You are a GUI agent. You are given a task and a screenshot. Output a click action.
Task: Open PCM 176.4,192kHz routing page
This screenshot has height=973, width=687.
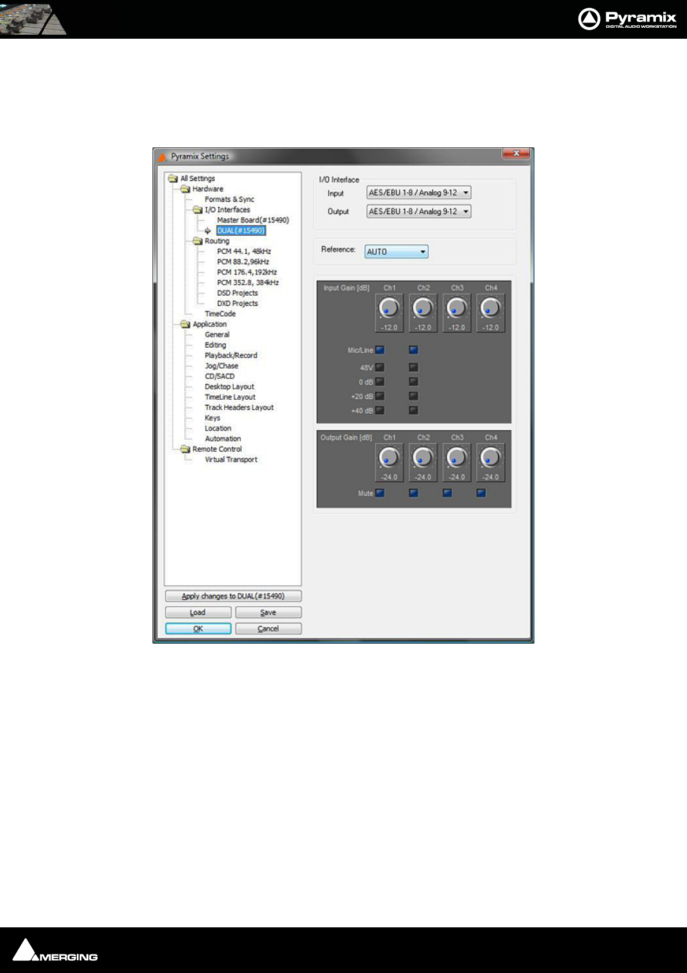[247, 272]
